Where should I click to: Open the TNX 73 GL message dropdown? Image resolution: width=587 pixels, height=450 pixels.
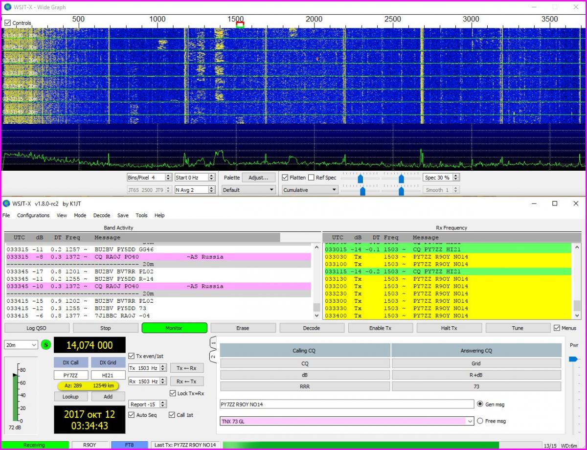pyautogui.click(x=470, y=421)
